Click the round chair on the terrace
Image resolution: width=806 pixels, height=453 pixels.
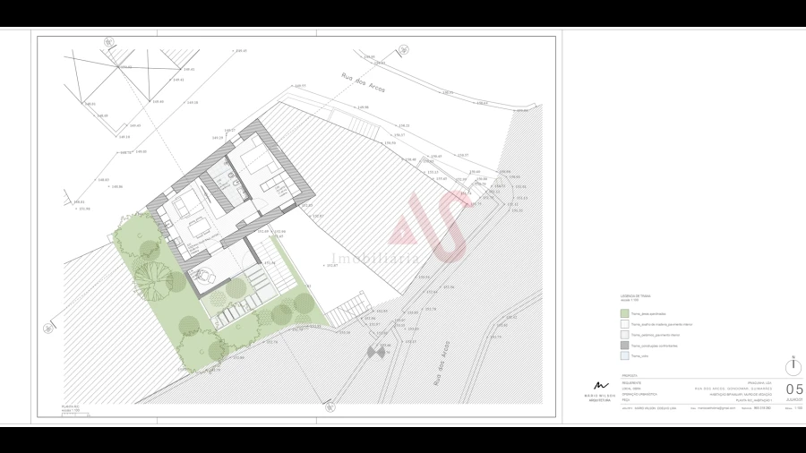[x=203, y=274]
